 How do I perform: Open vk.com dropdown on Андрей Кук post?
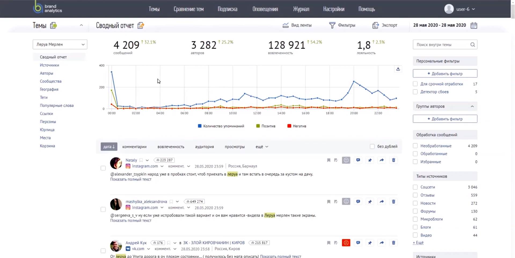click(148, 249)
